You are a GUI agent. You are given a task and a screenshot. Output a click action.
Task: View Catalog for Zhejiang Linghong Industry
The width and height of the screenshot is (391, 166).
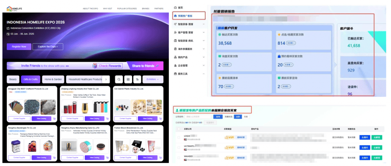(x=95, y=119)
